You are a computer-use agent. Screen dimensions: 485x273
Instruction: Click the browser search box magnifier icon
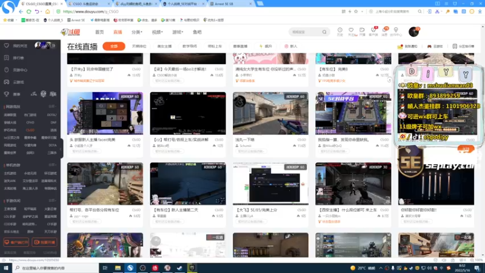pos(420,12)
